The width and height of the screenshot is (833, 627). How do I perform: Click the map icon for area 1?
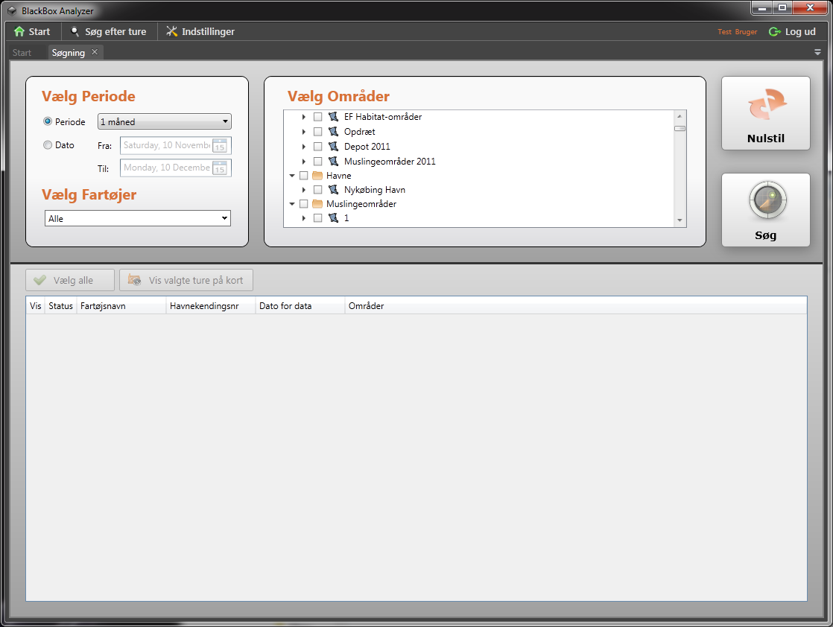[x=334, y=218]
